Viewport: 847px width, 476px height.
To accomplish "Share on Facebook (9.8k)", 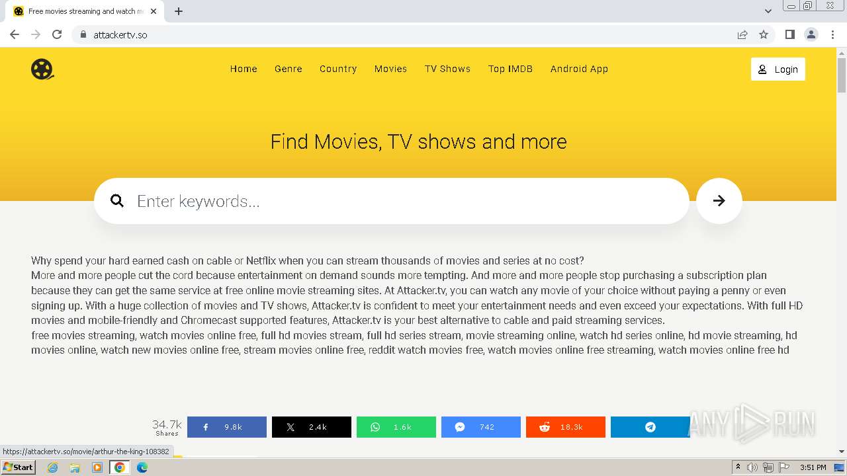I will 227,427.
